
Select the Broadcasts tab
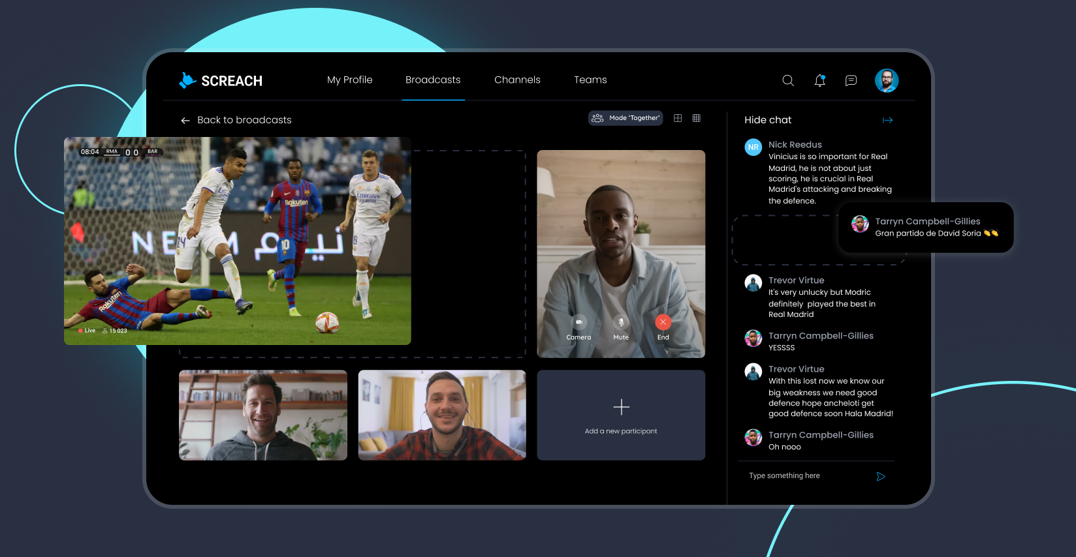tap(433, 80)
